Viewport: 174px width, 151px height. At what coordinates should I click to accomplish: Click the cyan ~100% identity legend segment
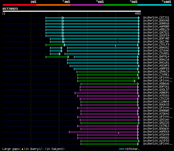pos(155,5)
